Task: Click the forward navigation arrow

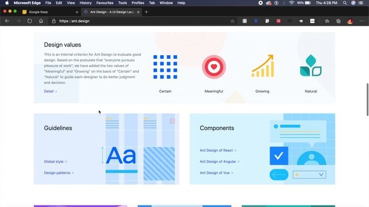Action: [x=18, y=21]
